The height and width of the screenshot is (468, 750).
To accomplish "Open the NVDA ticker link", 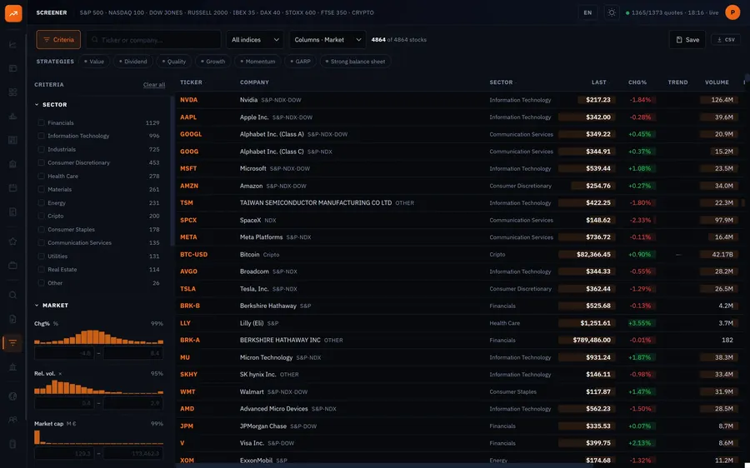I will [x=189, y=100].
